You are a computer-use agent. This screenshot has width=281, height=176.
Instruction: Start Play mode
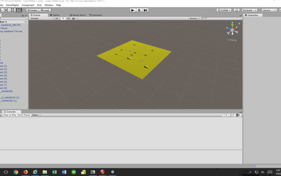click(x=133, y=10)
